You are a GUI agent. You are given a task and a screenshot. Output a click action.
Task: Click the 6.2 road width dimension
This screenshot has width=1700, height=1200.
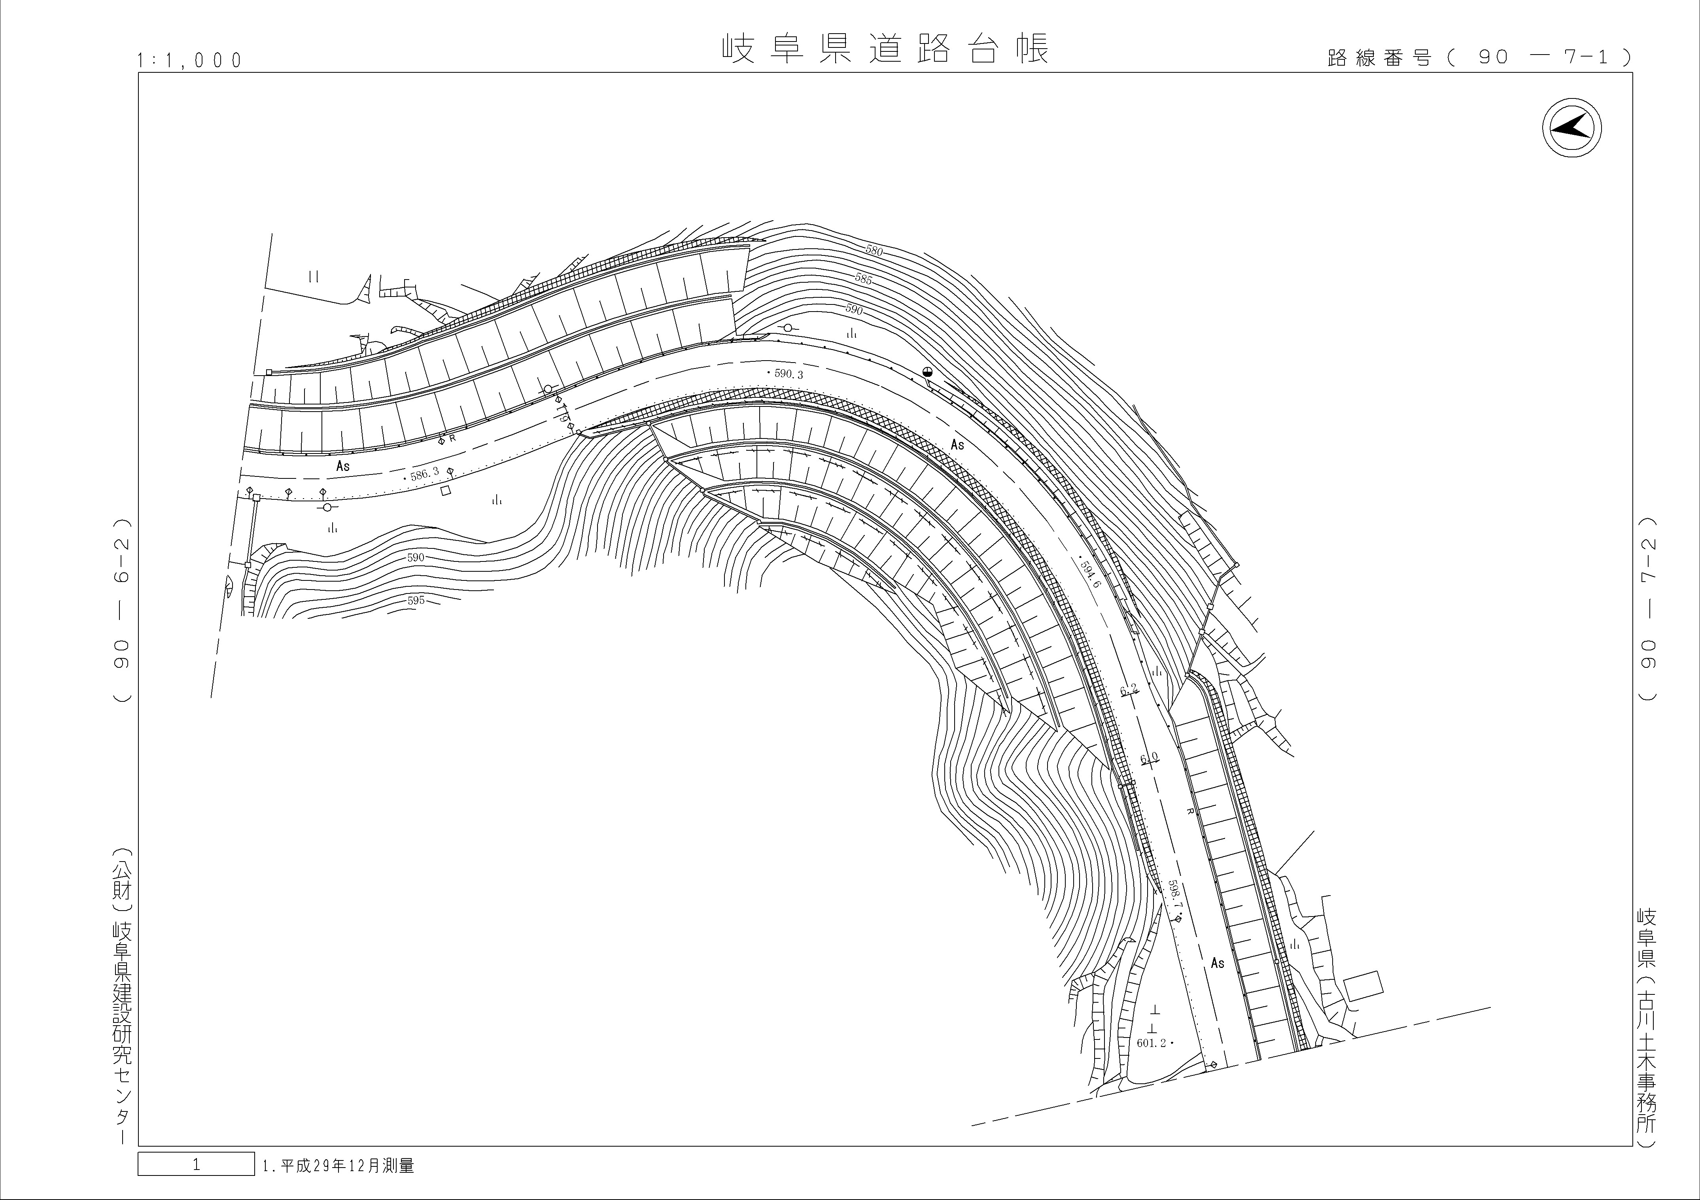(1129, 691)
